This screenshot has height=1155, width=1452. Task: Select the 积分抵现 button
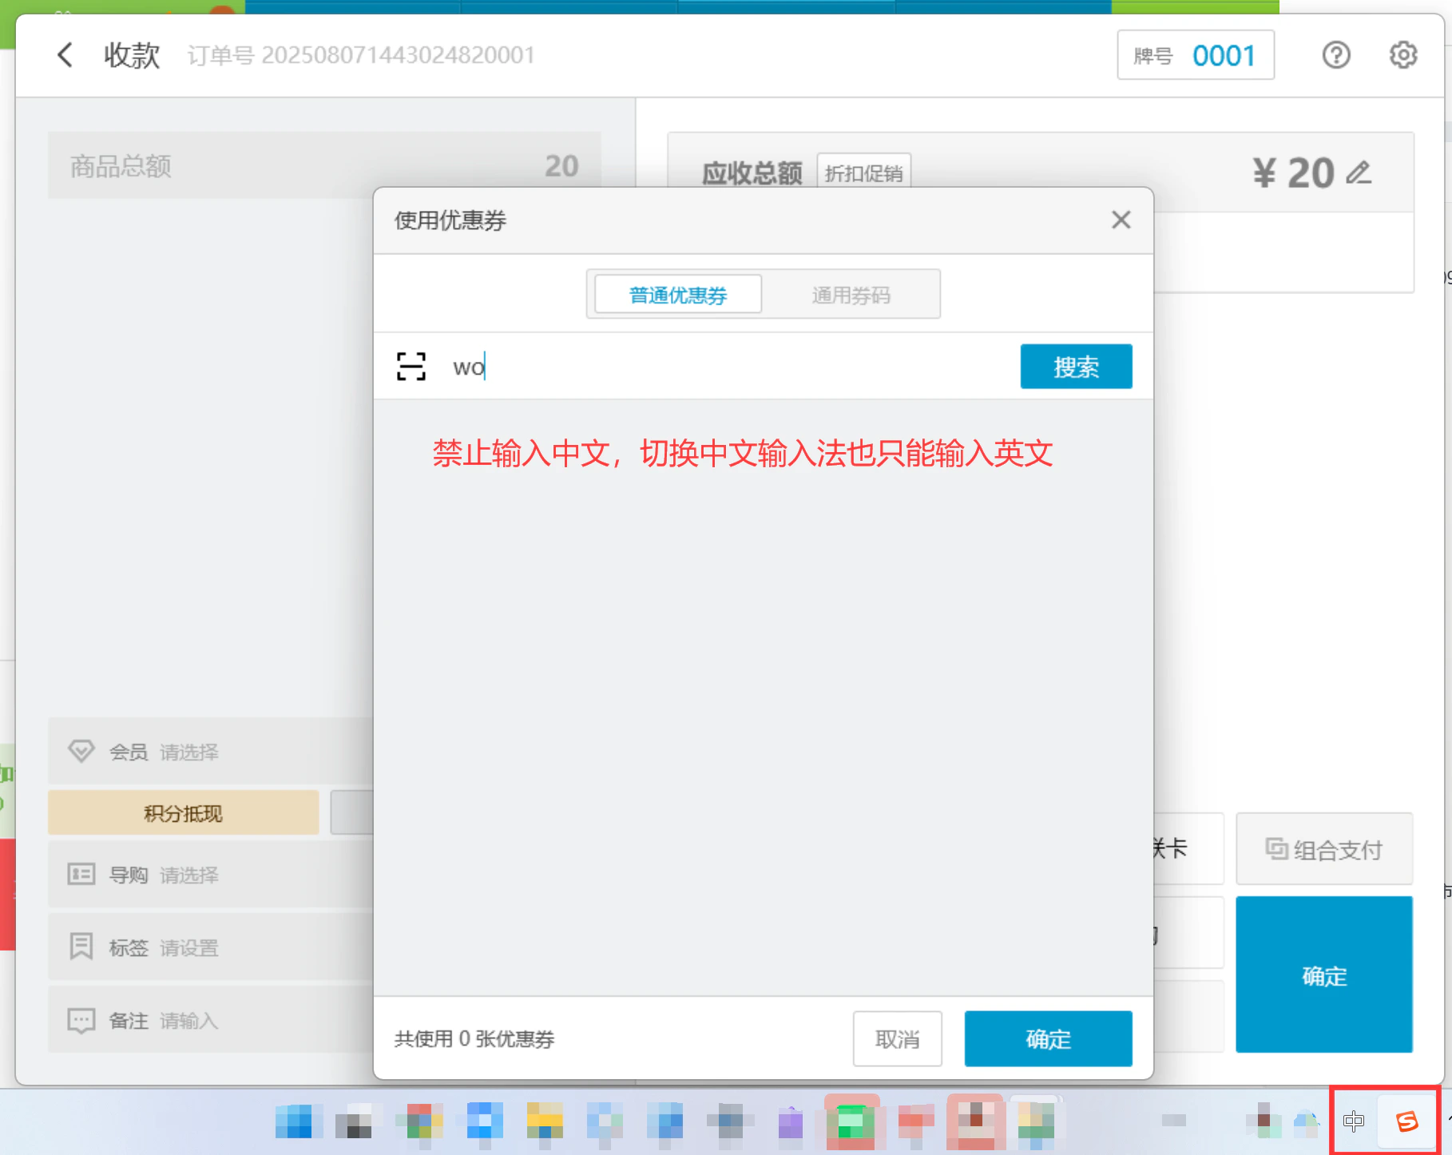click(x=183, y=813)
